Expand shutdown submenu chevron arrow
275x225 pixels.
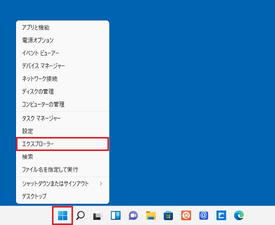point(101,184)
